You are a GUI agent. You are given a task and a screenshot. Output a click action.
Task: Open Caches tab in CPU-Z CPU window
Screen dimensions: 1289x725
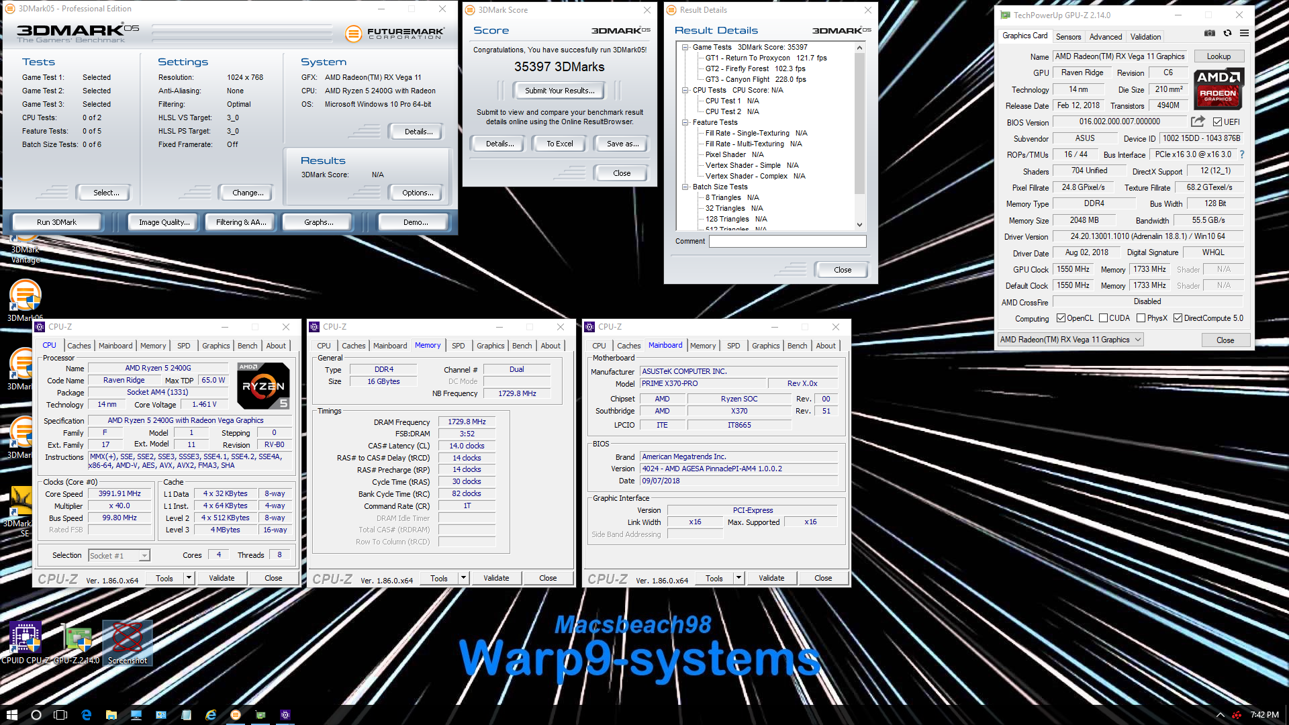[79, 346]
